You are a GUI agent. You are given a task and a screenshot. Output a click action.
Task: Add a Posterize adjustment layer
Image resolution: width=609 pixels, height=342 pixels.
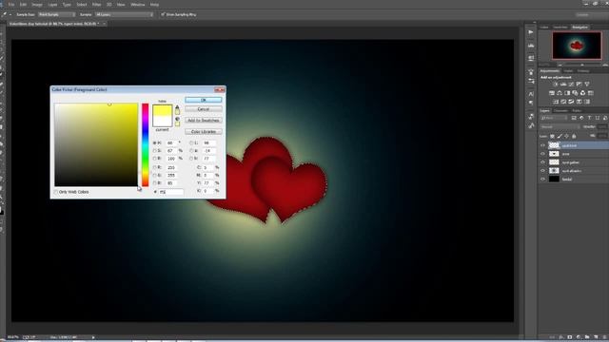pos(563,102)
